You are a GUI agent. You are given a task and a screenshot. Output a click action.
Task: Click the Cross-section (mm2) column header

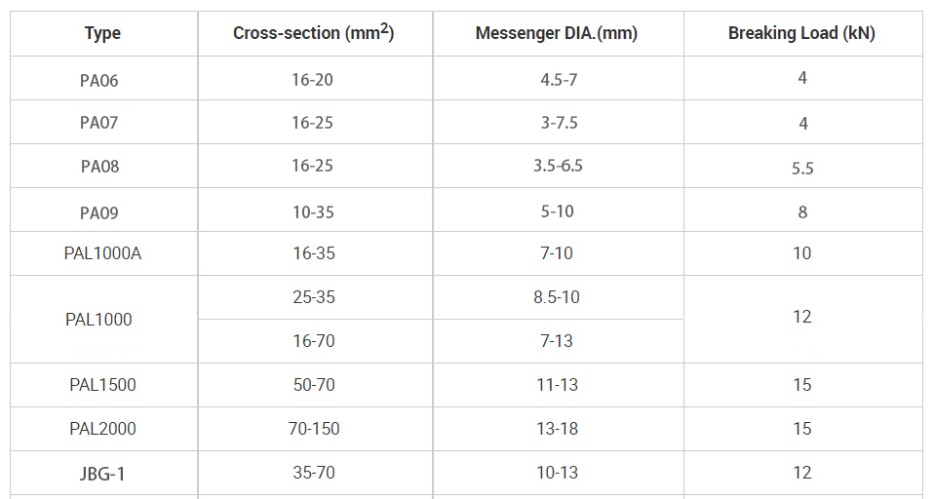(315, 33)
